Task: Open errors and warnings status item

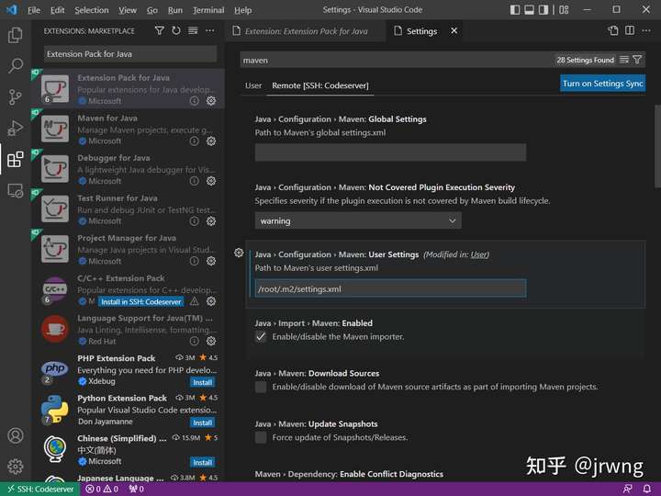Action: [102, 490]
